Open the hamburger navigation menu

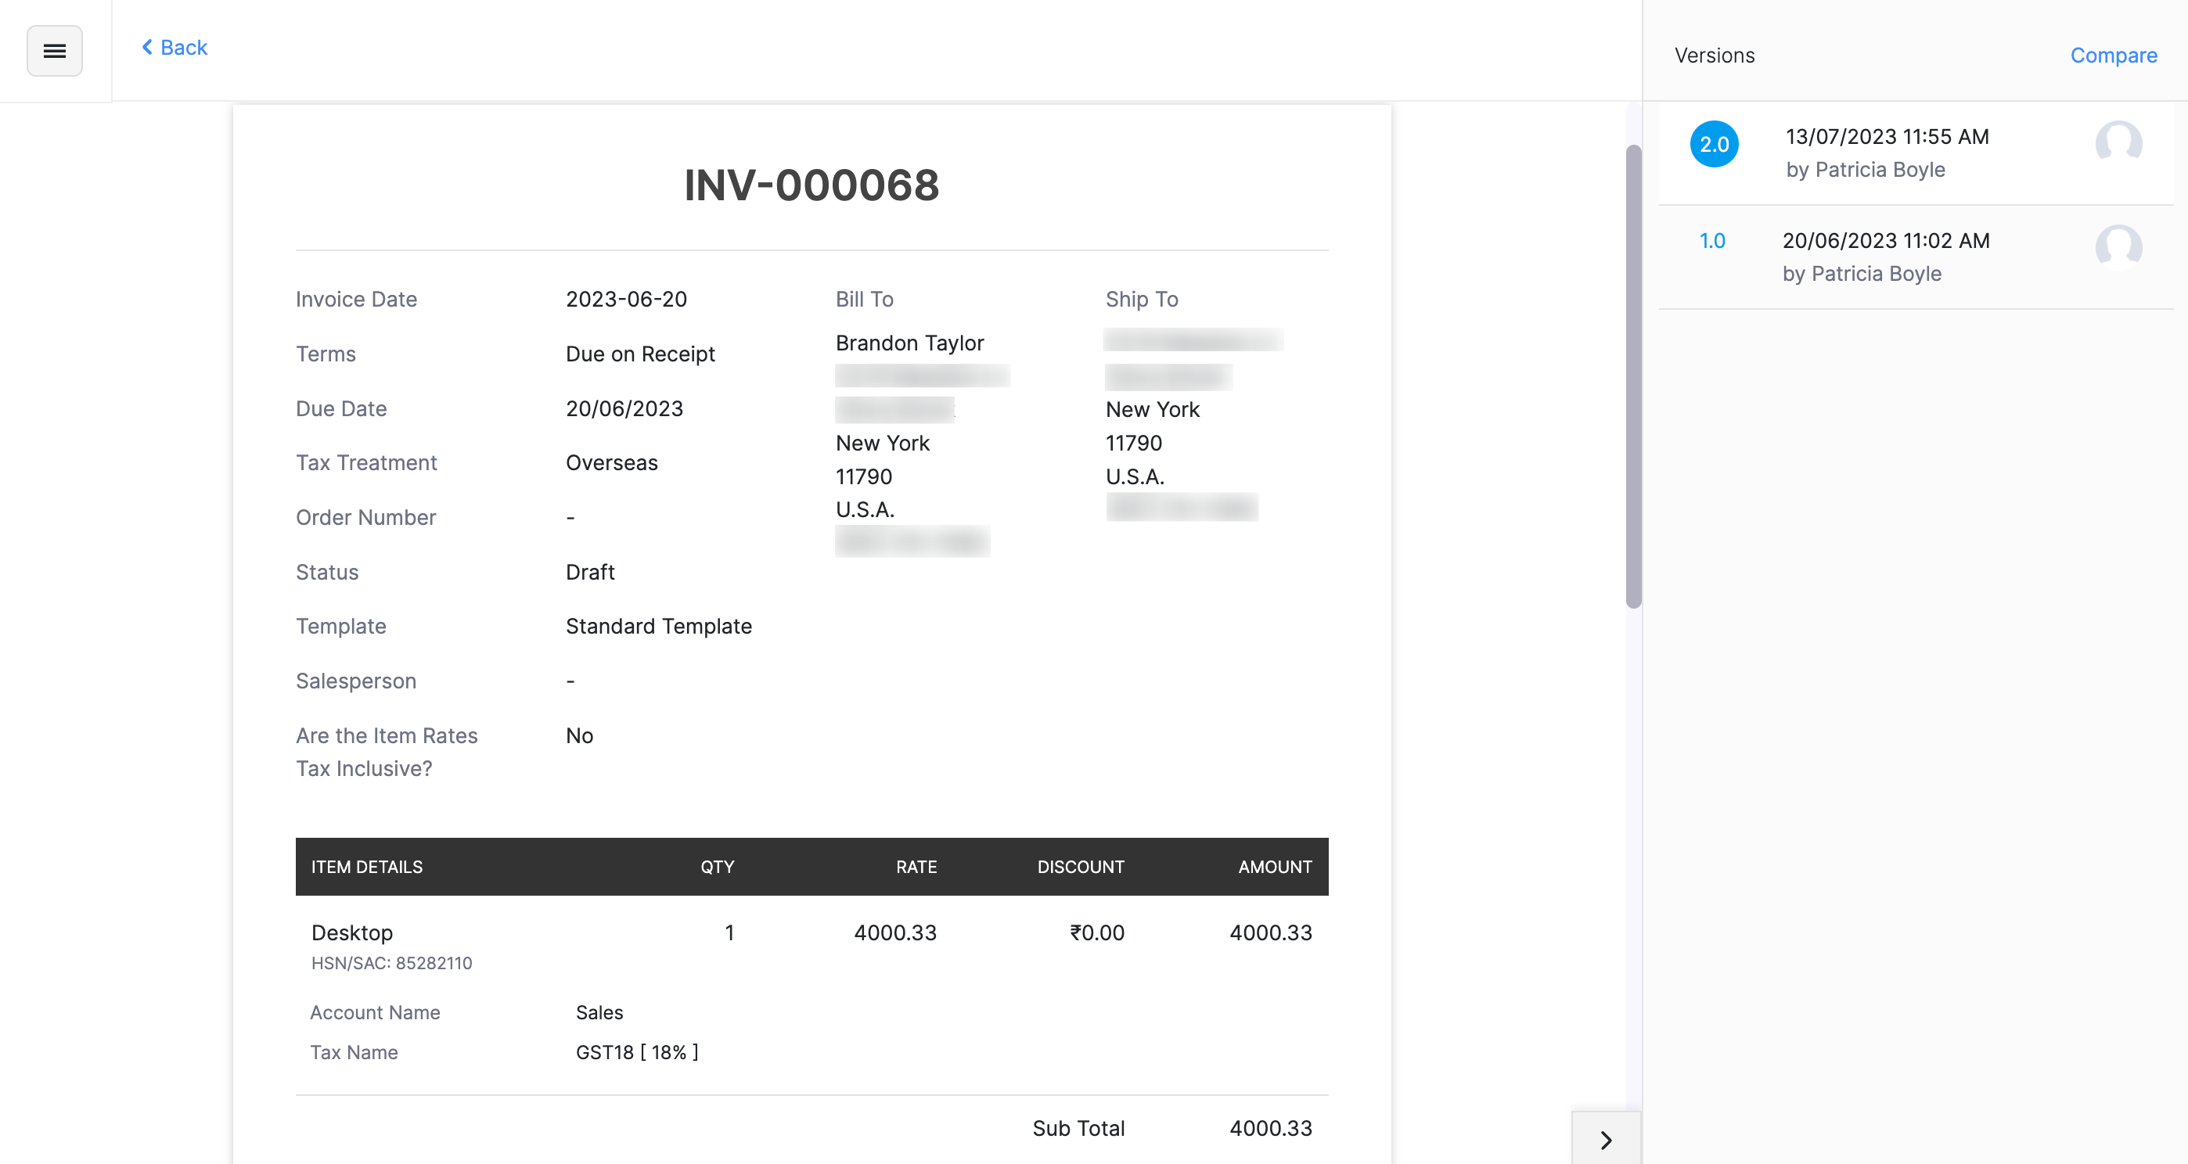[x=54, y=51]
